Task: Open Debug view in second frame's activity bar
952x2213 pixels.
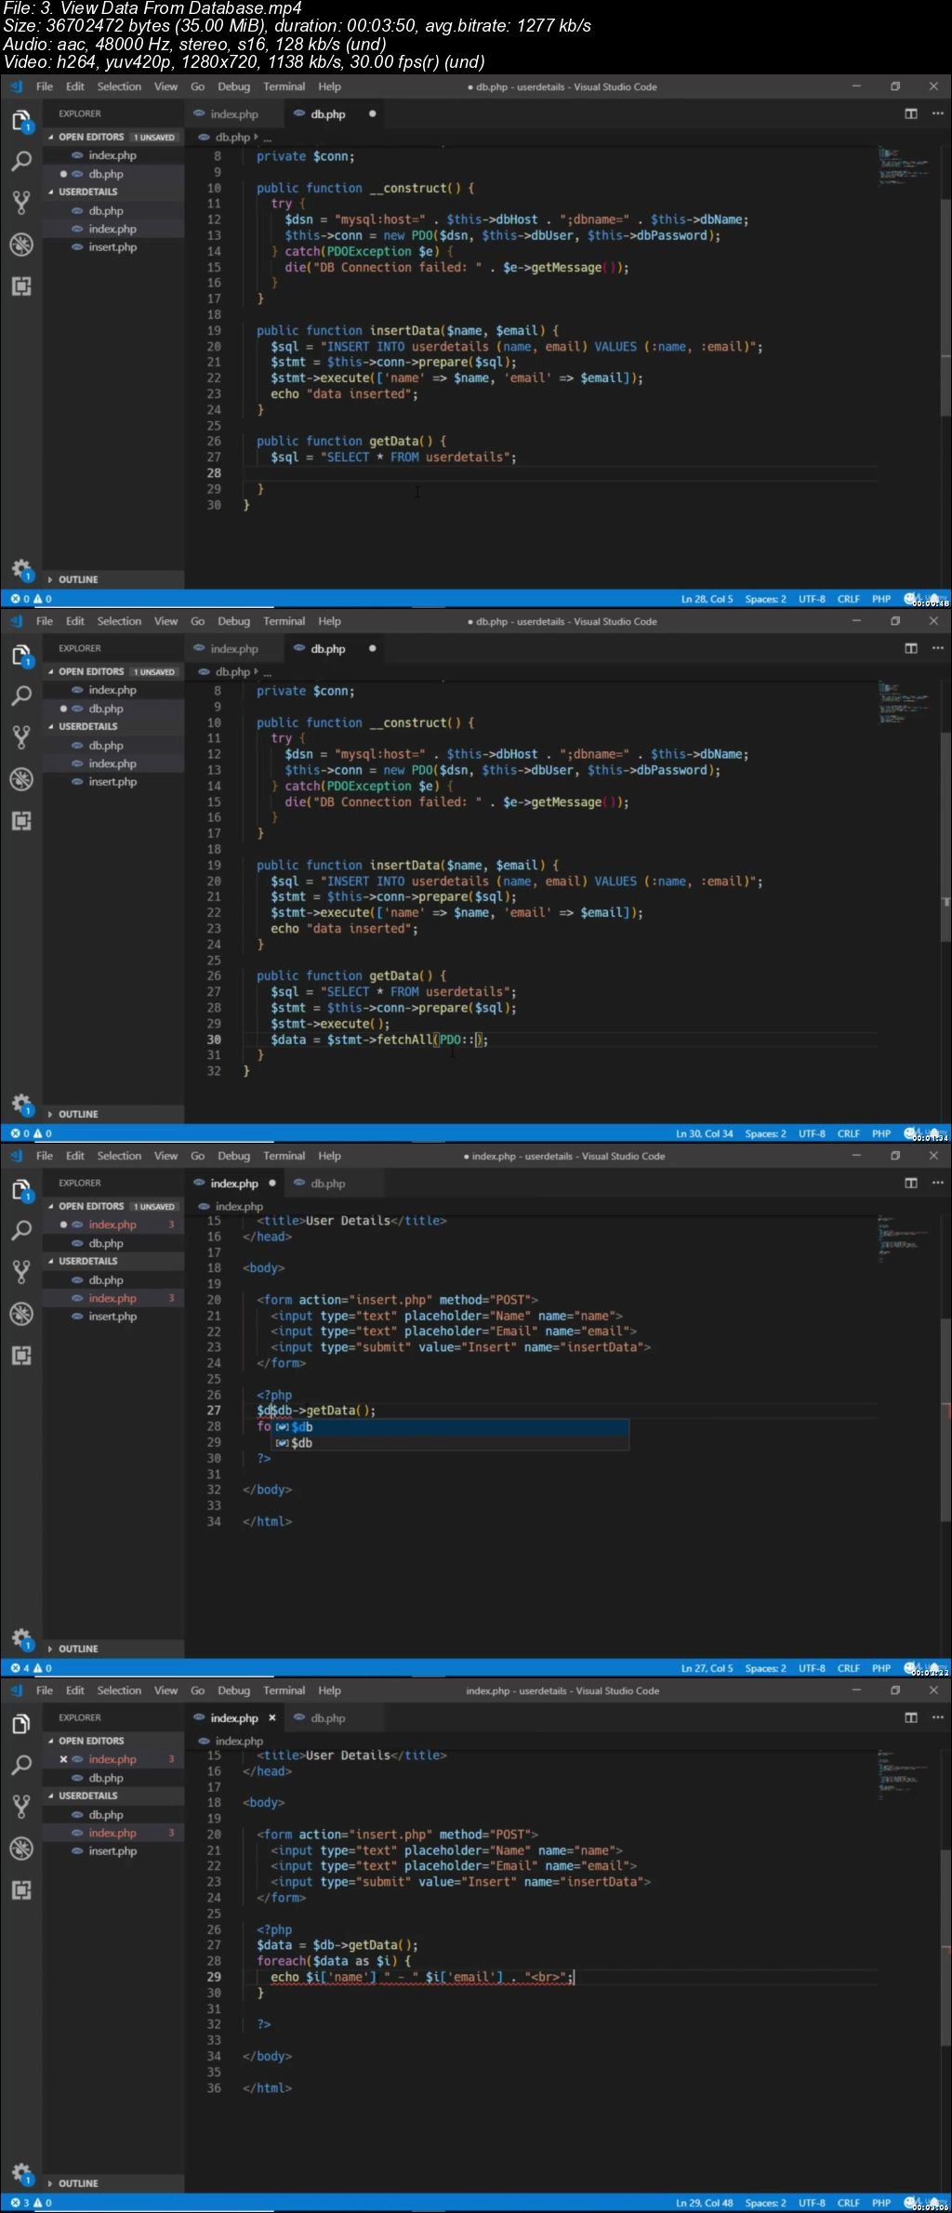Action: coord(21,779)
